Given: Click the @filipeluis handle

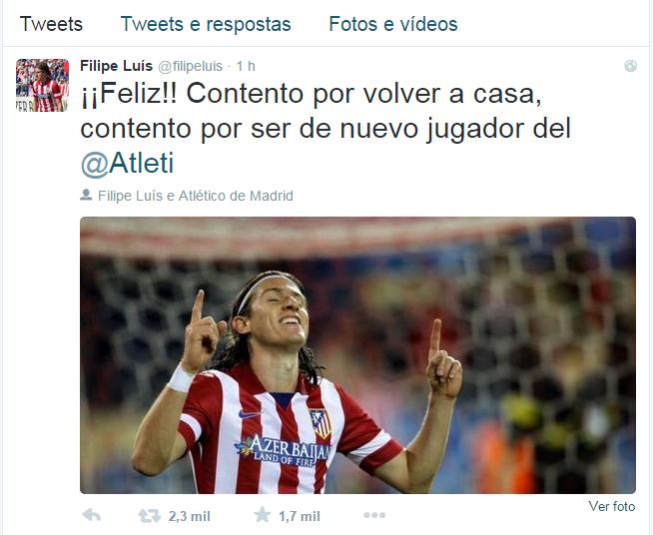Looking at the screenshot, I should [x=191, y=66].
